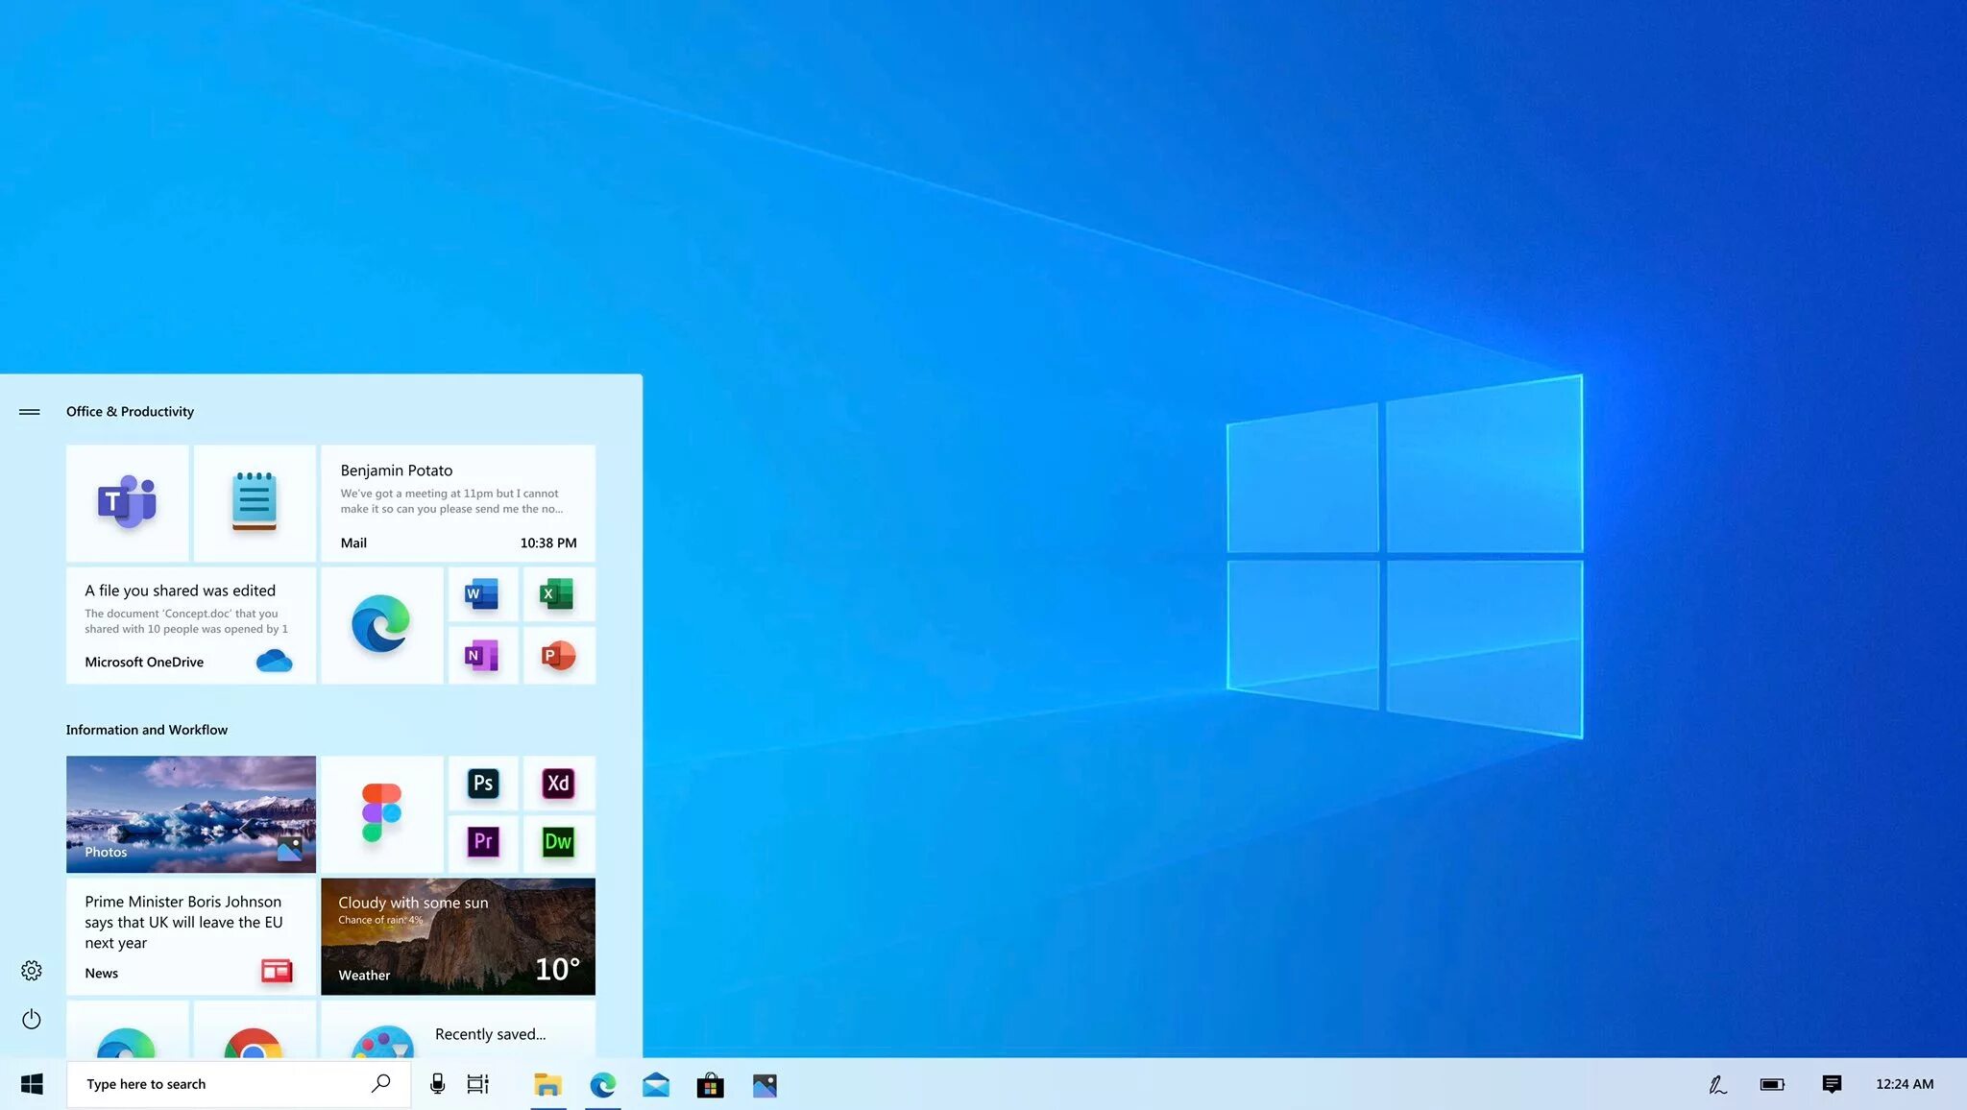Image resolution: width=1967 pixels, height=1110 pixels.
Task: Open Action Center notifications icon
Action: coord(1832,1084)
